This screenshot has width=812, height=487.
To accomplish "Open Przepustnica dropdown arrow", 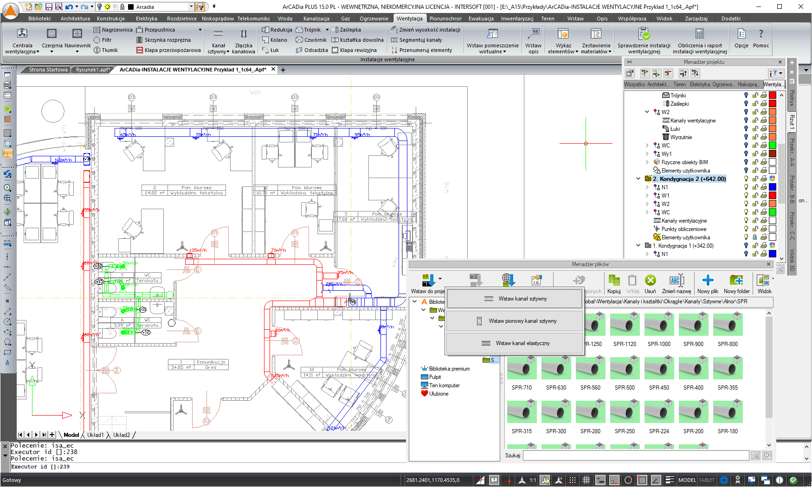I will tap(200, 30).
